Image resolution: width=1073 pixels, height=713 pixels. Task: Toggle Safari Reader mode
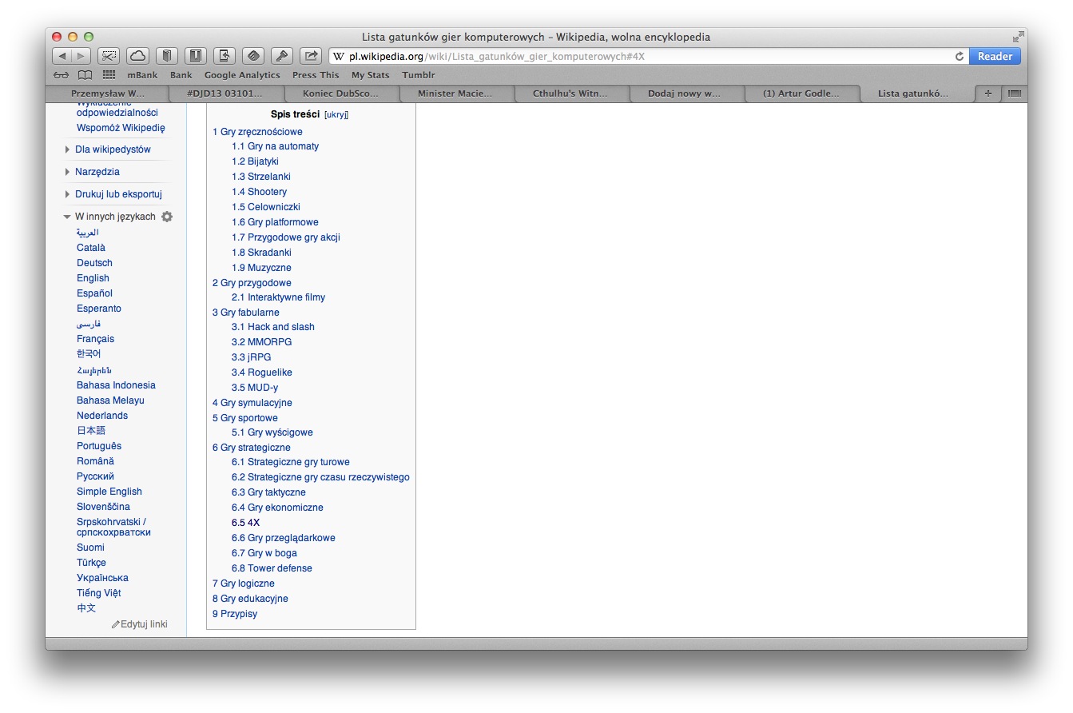pos(995,57)
